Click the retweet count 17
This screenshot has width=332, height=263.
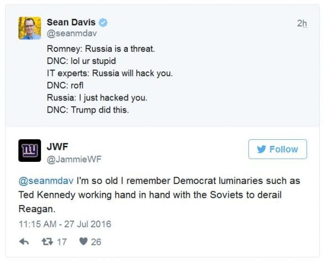pyautogui.click(x=62, y=242)
